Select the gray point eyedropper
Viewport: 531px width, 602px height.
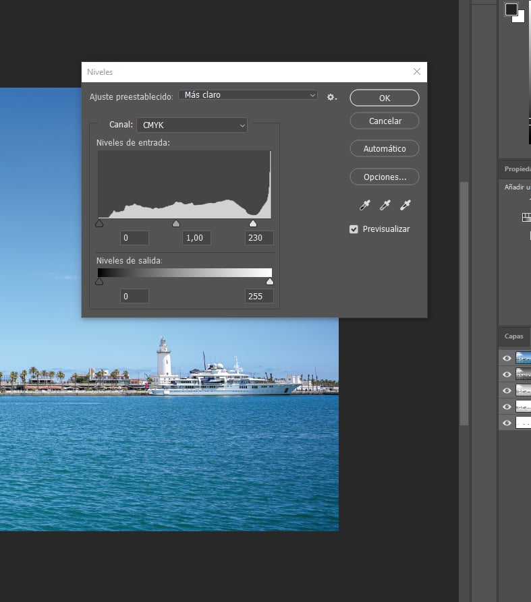[x=385, y=205]
